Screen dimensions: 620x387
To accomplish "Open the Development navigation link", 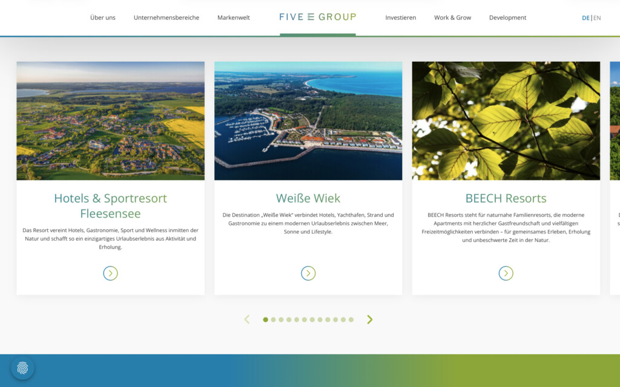I will 508,18.
